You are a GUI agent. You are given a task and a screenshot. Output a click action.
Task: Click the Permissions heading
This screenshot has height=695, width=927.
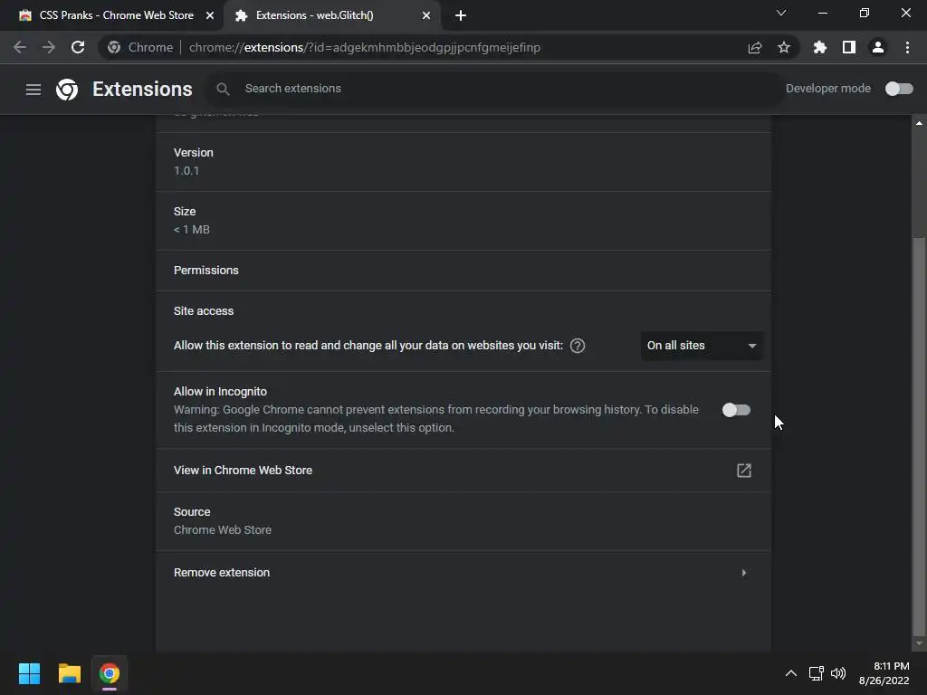(x=206, y=271)
